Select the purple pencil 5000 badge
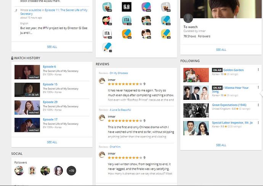Image resolution: width=263 pixels, height=186 pixels. pyautogui.click(x=146, y=7)
